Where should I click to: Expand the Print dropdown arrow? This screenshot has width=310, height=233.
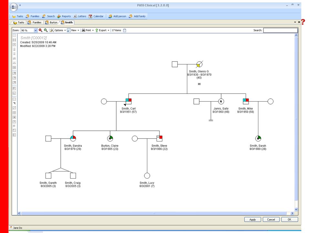(93, 30)
